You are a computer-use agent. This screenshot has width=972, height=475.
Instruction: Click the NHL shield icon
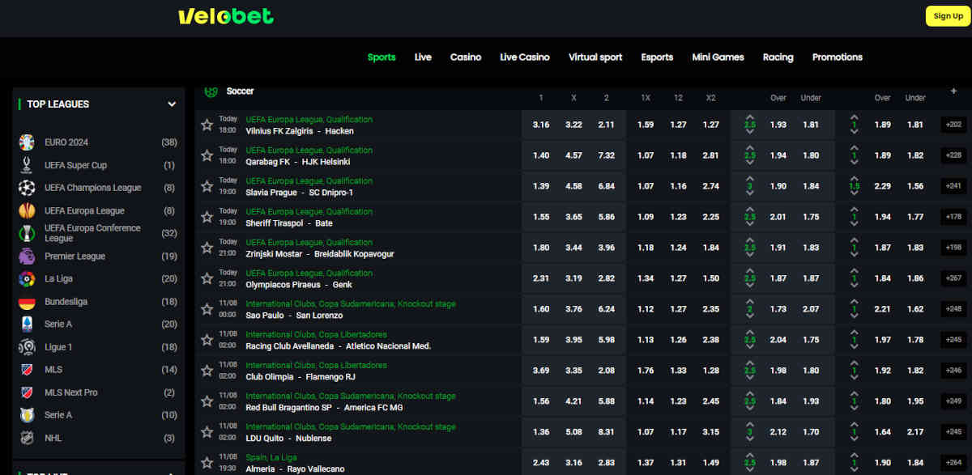click(27, 438)
